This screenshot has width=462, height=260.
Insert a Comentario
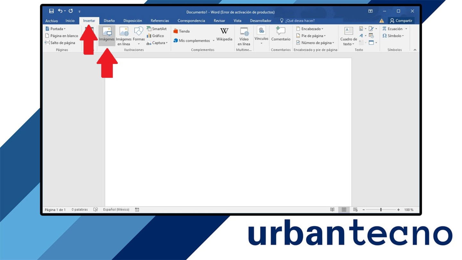[x=281, y=34]
